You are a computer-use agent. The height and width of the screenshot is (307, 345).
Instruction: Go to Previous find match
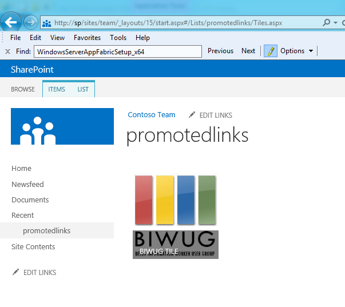click(x=220, y=51)
